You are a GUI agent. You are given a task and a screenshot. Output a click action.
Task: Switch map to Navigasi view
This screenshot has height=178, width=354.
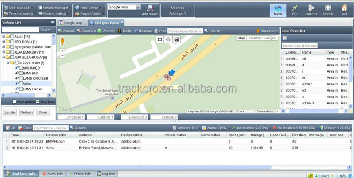(x=270, y=38)
